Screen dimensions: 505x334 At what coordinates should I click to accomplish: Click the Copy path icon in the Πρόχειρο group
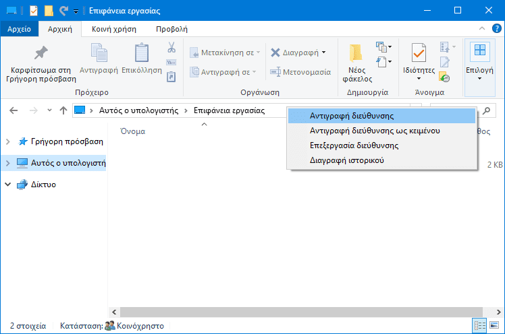tap(171, 63)
